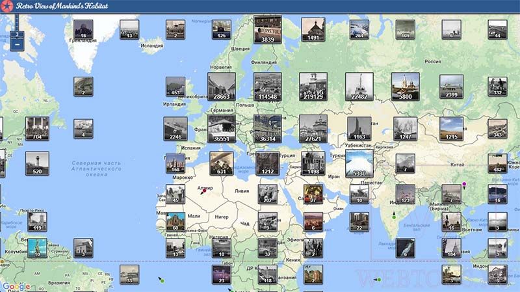Open Retro View of Mankind's Habitat title
Viewport: 520px width, 292px height.
62,6
